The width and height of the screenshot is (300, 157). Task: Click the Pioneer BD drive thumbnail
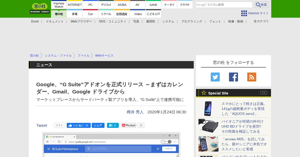click(208, 126)
